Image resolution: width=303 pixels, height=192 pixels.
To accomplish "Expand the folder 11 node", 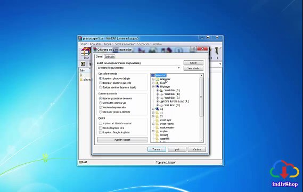I will click(153, 113).
